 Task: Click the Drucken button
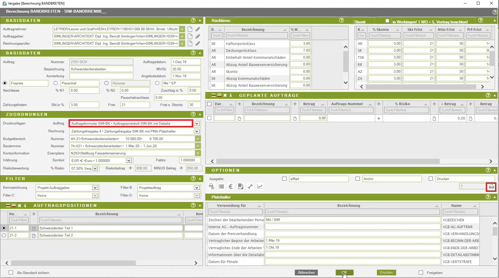click(386, 273)
